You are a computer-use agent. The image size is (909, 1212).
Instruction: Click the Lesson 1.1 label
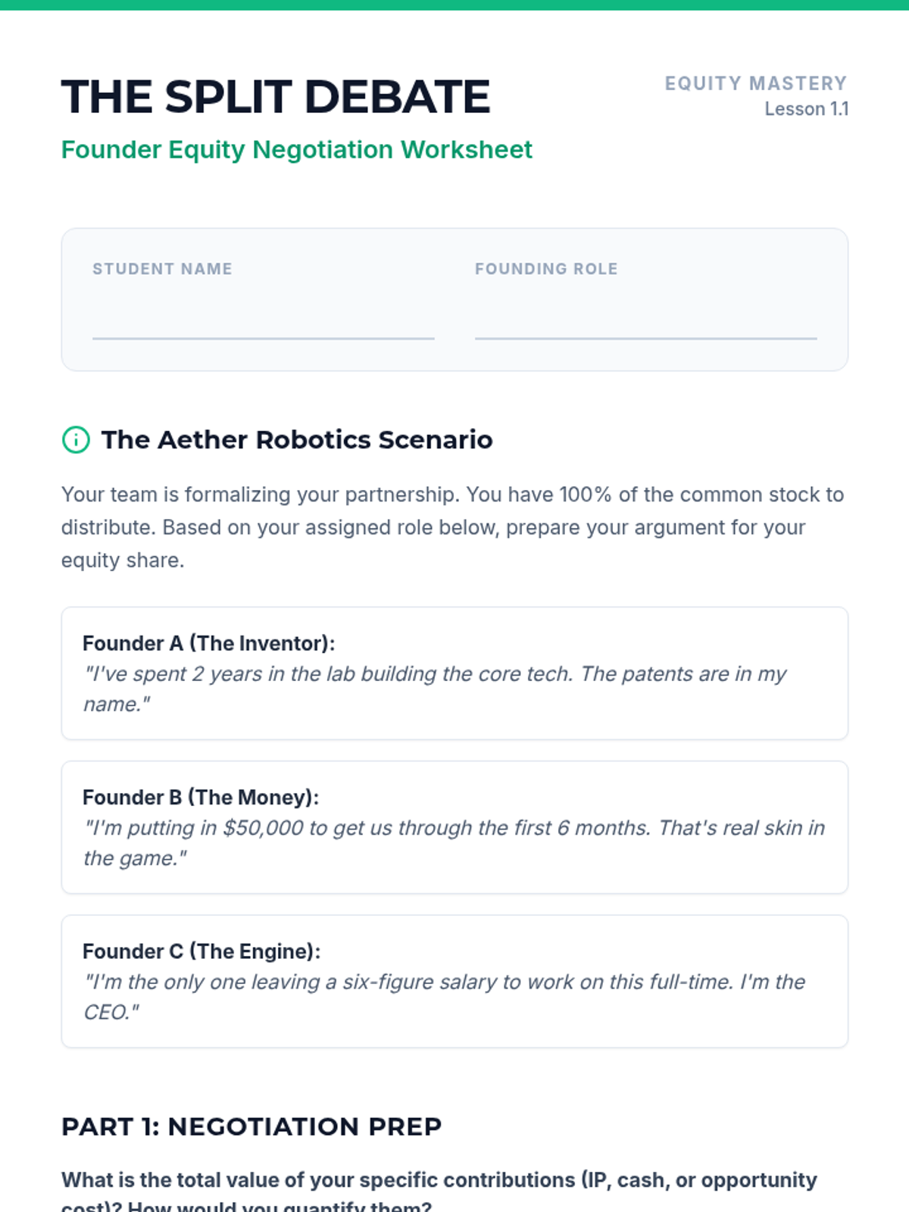click(x=806, y=109)
